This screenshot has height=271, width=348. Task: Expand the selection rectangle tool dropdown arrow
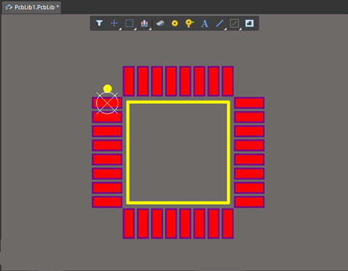[x=135, y=29]
